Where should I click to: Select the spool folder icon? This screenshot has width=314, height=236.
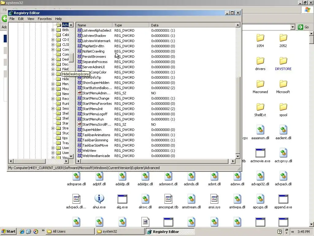pyautogui.click(x=283, y=107)
